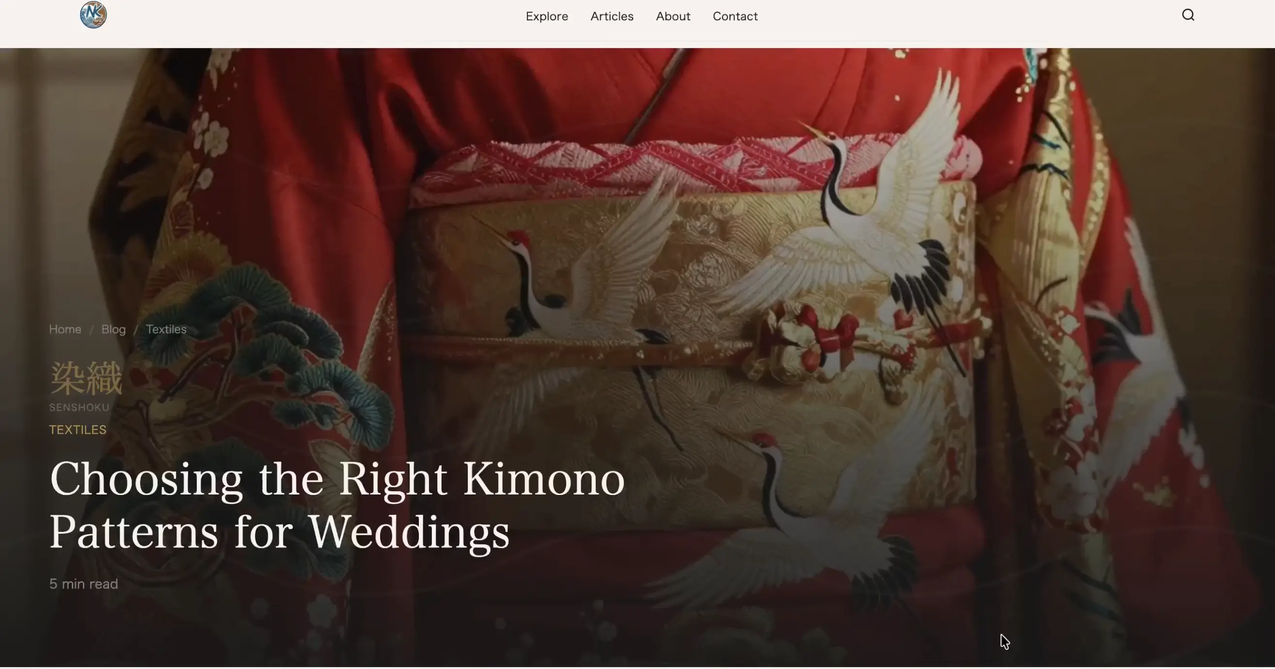Screen dimensions: 1275x669
Task: Click the slash between Home and Blog
Action: [x=92, y=330]
